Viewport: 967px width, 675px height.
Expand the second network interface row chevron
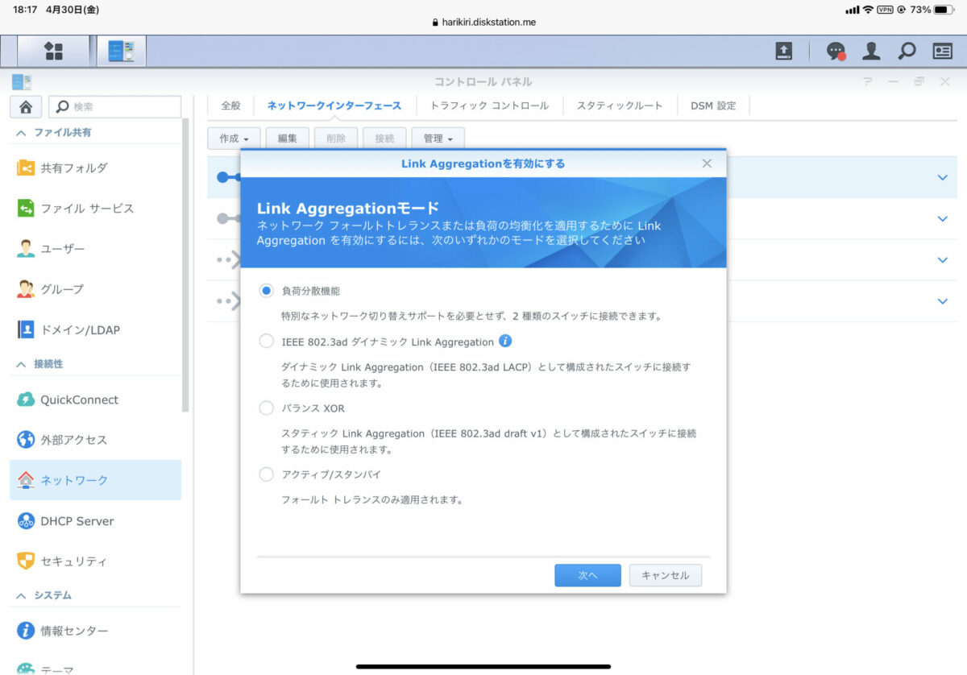click(x=942, y=218)
